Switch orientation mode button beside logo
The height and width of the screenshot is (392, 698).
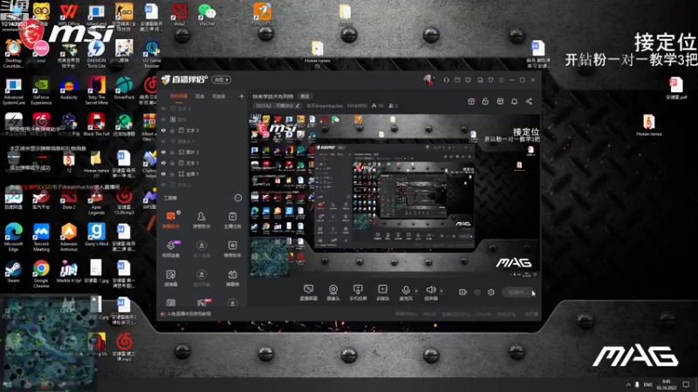[x=222, y=80]
